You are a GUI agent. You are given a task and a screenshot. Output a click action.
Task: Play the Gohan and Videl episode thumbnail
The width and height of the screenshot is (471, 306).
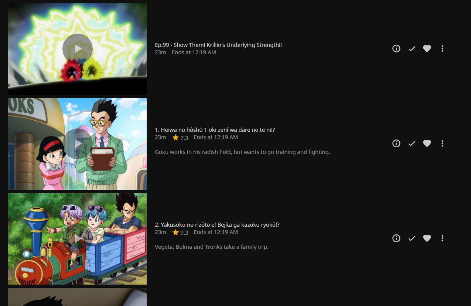(77, 144)
